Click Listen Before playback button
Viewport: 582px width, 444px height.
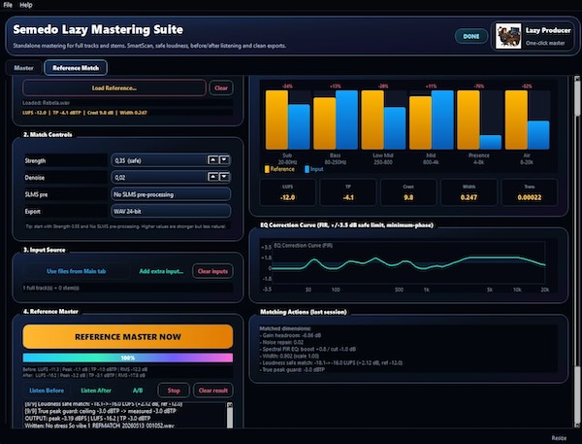pos(47,391)
